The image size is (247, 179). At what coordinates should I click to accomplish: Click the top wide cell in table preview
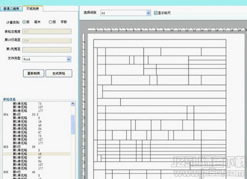coord(160,43)
